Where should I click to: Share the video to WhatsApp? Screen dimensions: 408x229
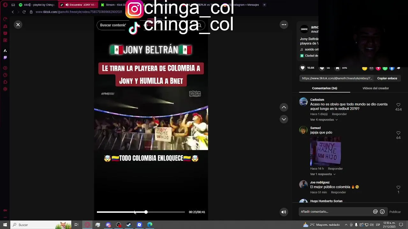pos(385,68)
